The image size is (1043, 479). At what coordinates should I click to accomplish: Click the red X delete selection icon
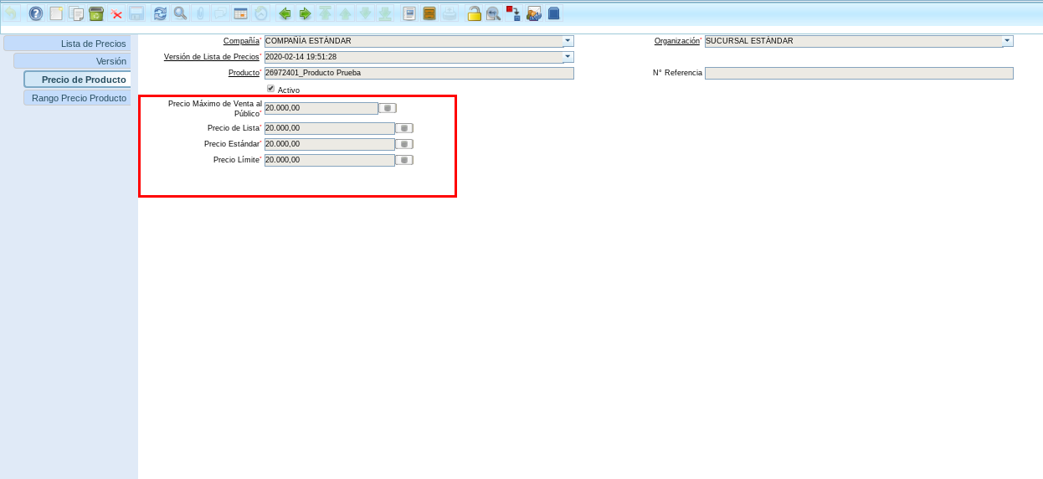point(116,13)
